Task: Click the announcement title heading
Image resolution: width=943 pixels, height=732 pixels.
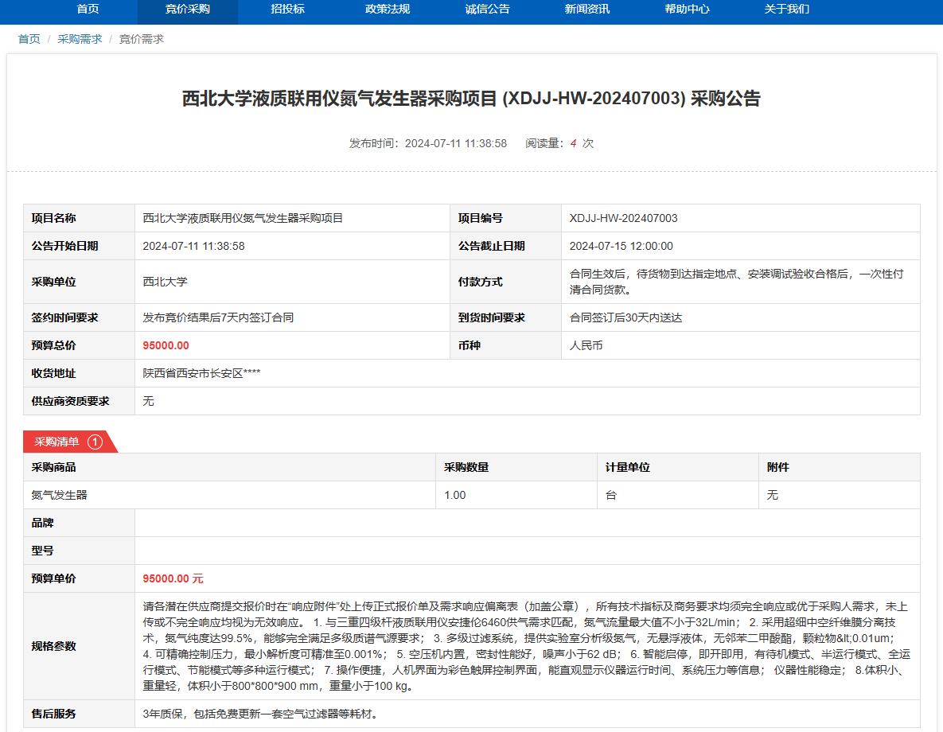Action: [471, 99]
